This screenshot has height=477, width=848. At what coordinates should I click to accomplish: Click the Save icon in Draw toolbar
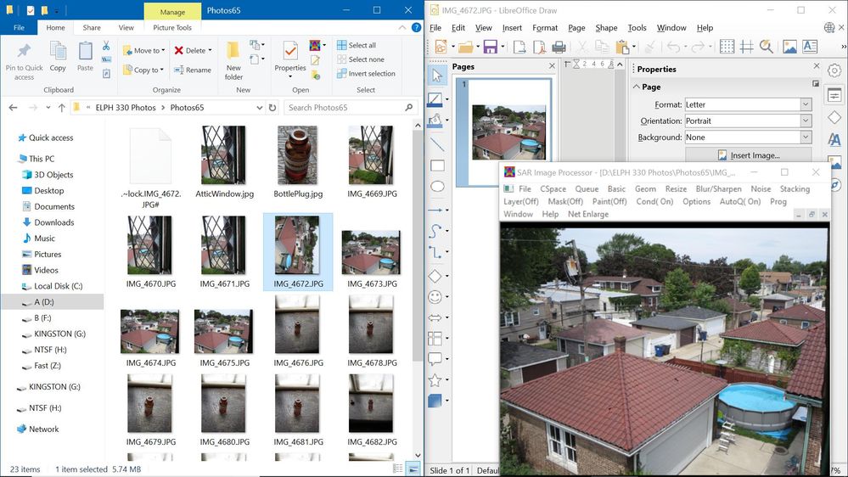pos(490,48)
